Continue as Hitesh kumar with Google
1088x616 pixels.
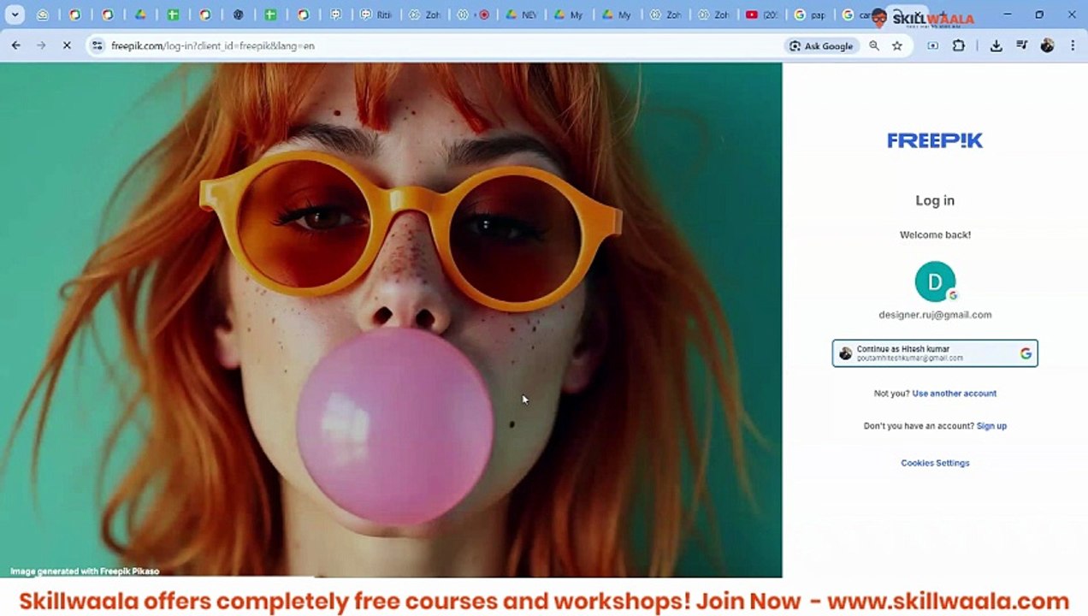tap(935, 353)
